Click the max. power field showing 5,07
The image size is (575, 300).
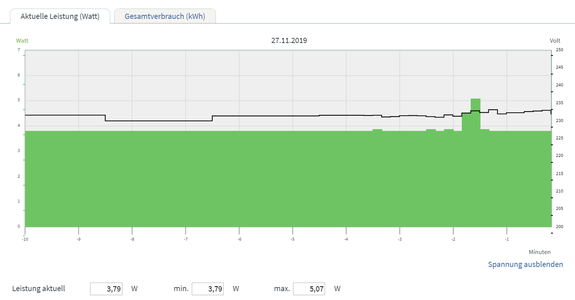(309, 289)
